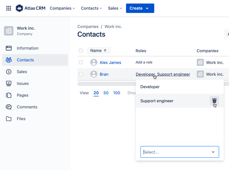
Task: Delete the Support engineer role with trash icon
Action: pos(214,101)
